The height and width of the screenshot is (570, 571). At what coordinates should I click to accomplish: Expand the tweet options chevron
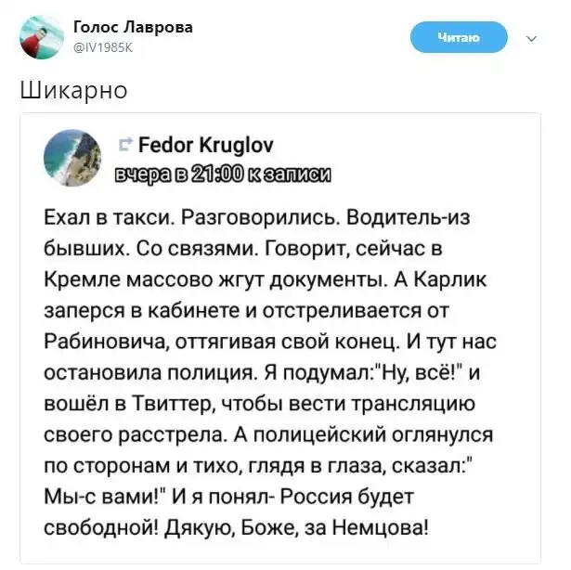pyautogui.click(x=531, y=39)
